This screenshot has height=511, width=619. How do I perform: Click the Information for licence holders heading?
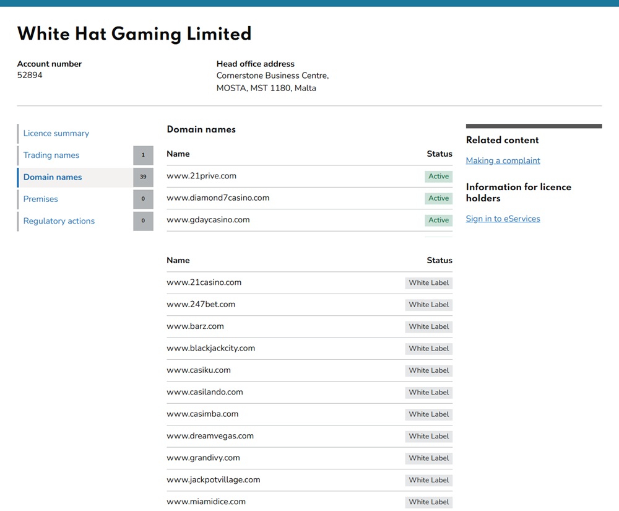click(x=518, y=193)
